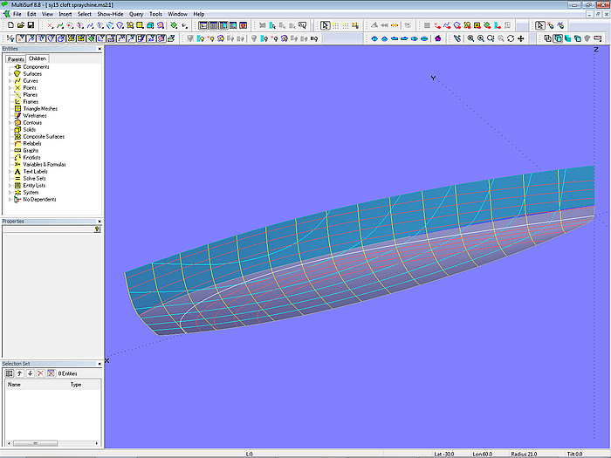The height and width of the screenshot is (458, 611).
Task: Click the Pan four-arrow move icon
Action: click(x=521, y=38)
